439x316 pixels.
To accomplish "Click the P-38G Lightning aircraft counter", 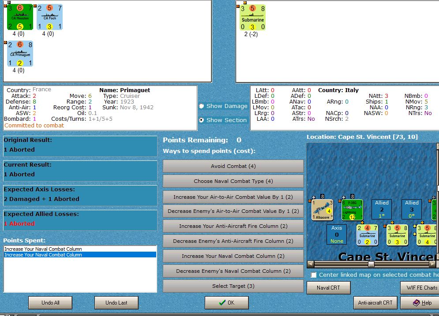I will pos(352,209).
